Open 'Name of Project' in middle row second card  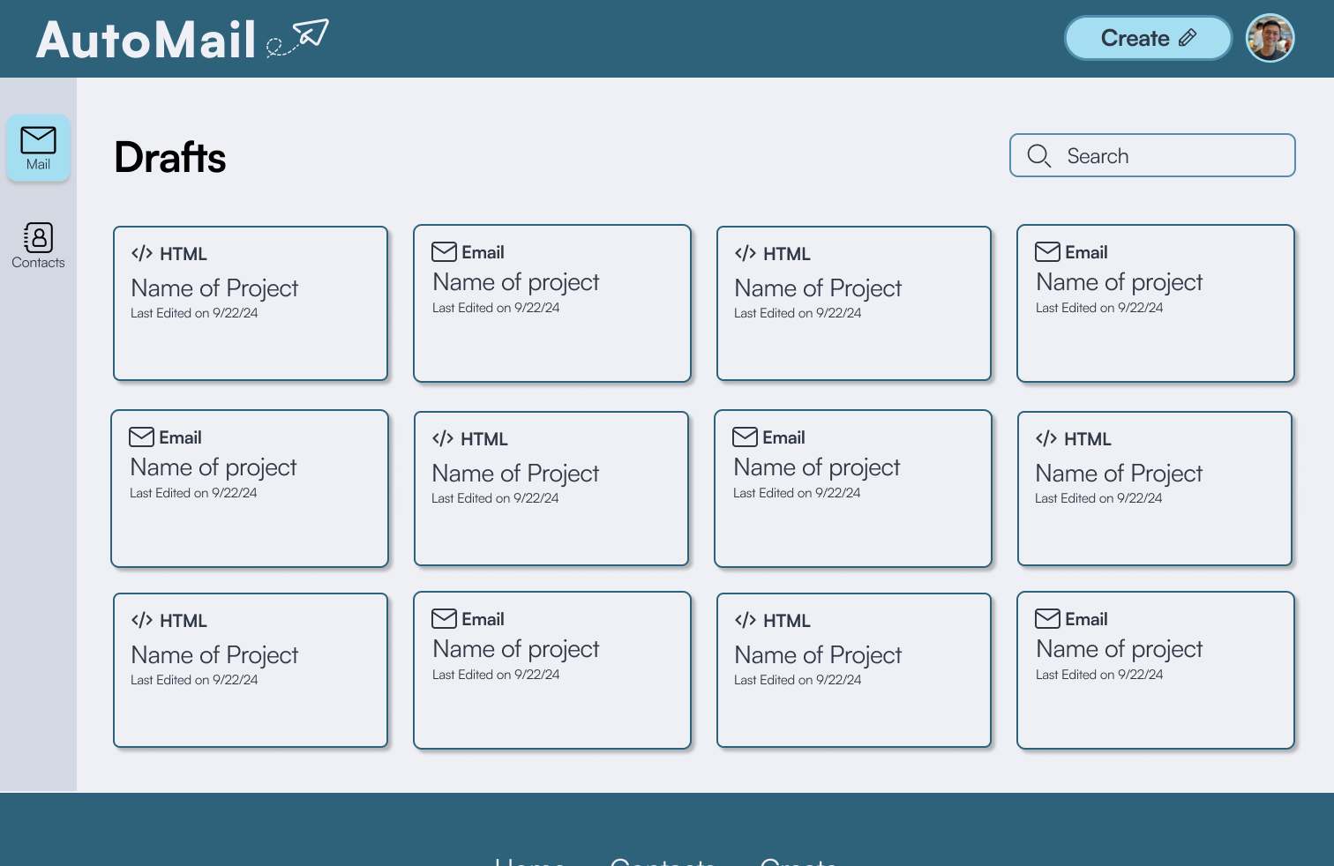coord(515,474)
